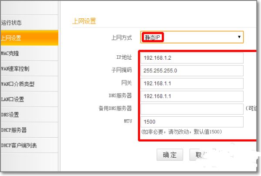Viewport: 261px width, 176px height.
Task: Focus the MTU field showing 1500
Action: tap(192, 122)
